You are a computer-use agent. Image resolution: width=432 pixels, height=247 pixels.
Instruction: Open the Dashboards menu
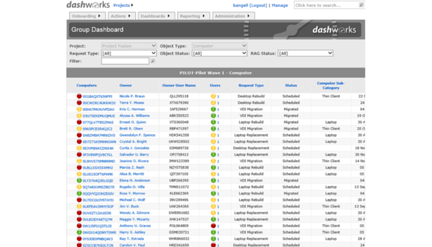click(156, 16)
